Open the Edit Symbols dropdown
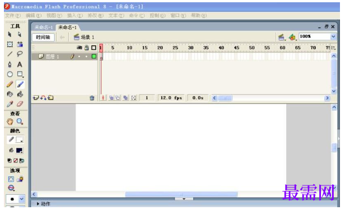 (292, 38)
